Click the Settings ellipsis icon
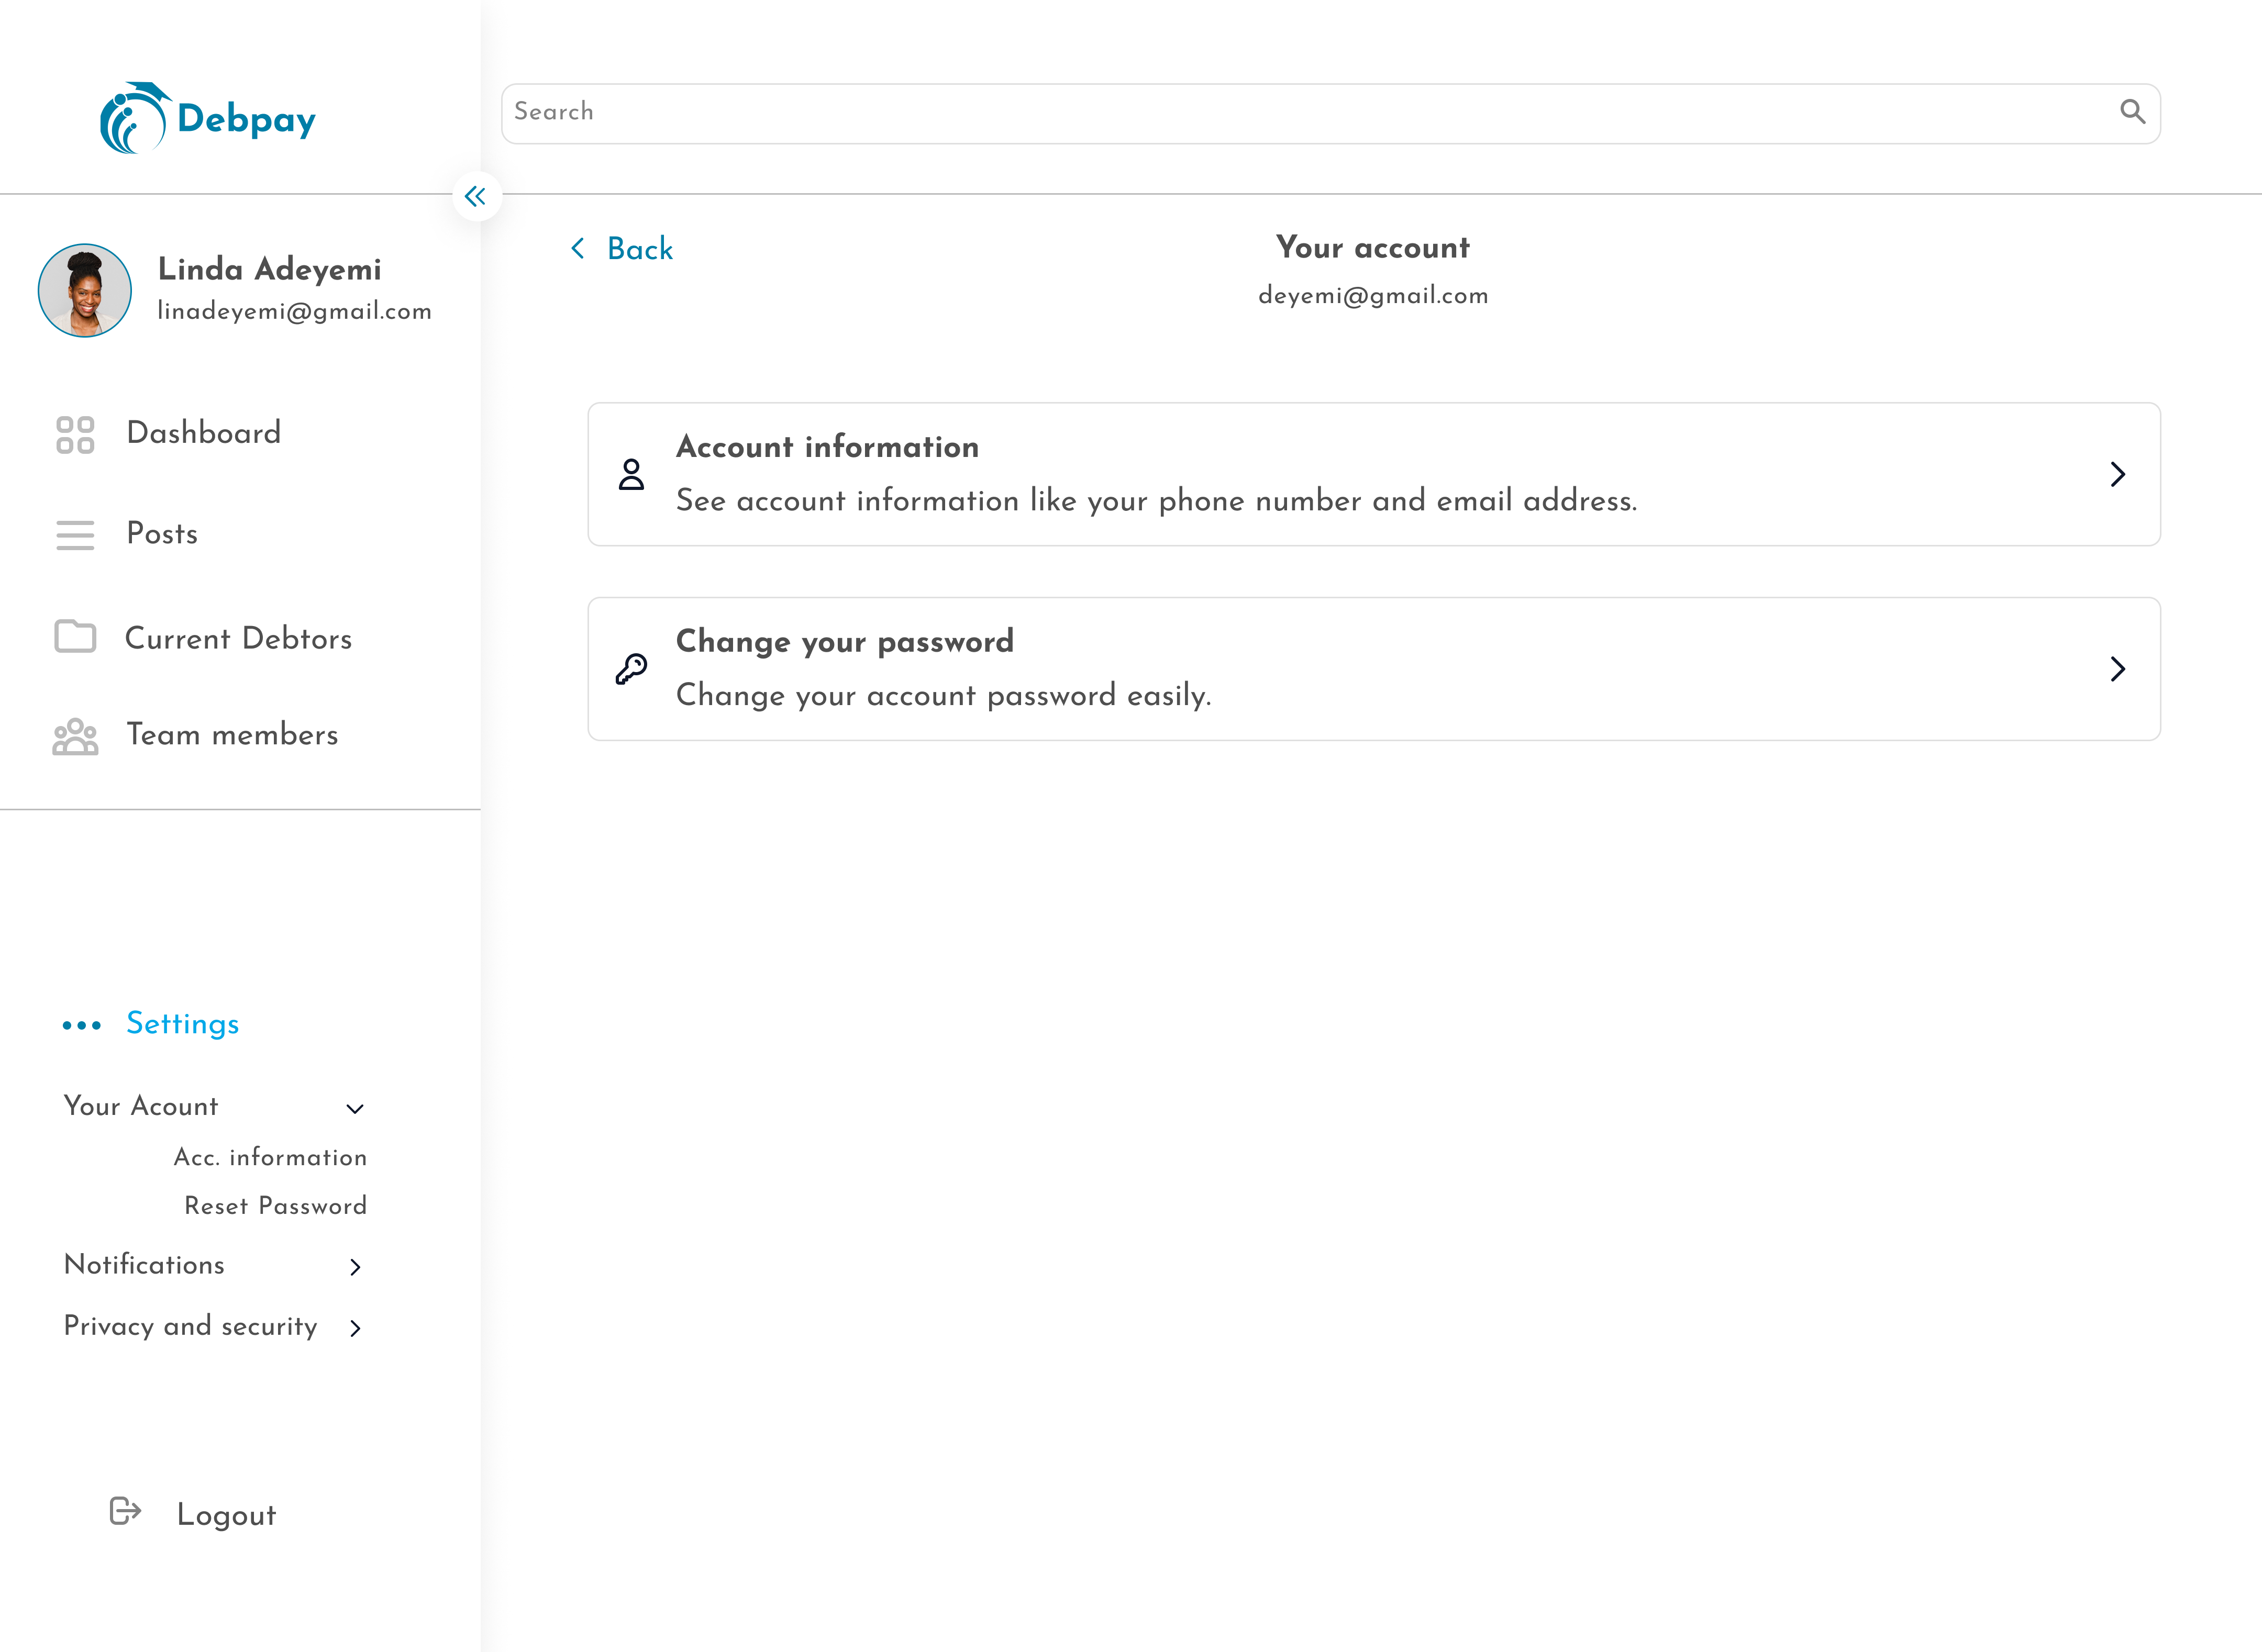2262x1652 pixels. pos(81,1025)
